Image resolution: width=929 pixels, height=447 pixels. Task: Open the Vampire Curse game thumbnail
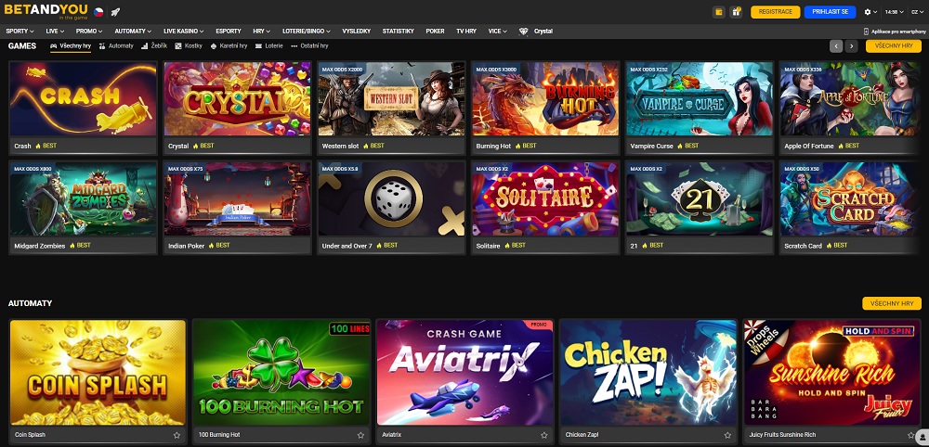[700, 98]
